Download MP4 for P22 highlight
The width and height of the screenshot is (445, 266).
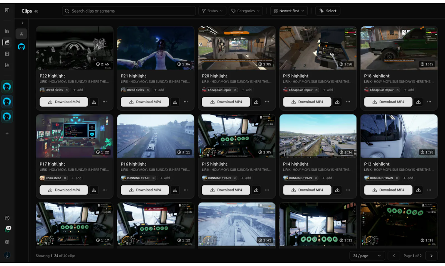tap(64, 102)
